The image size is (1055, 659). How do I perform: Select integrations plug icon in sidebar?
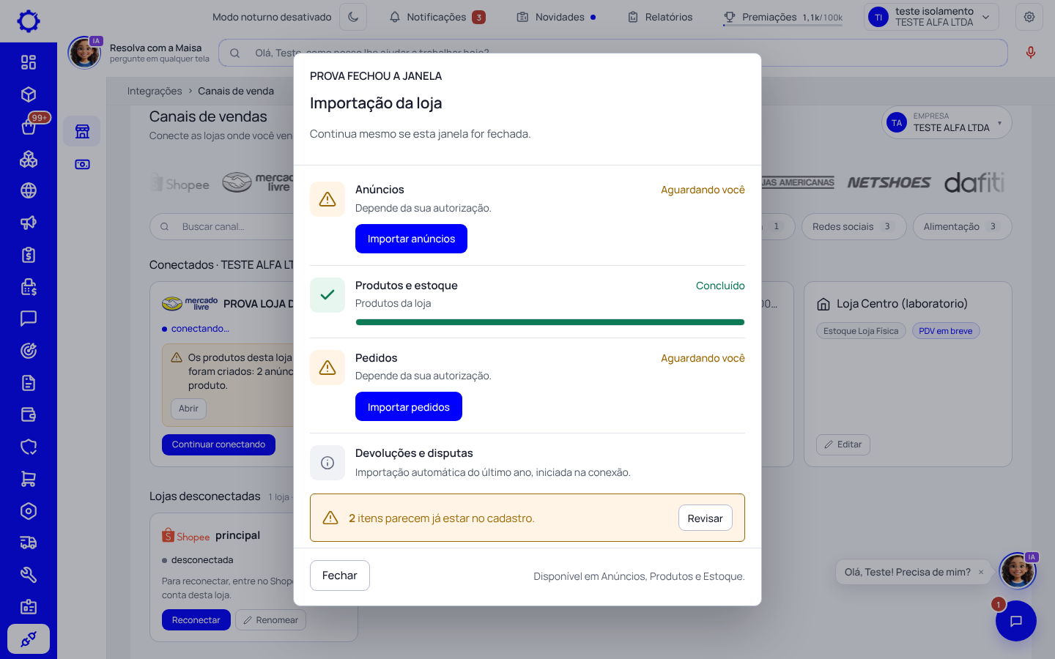(x=29, y=638)
